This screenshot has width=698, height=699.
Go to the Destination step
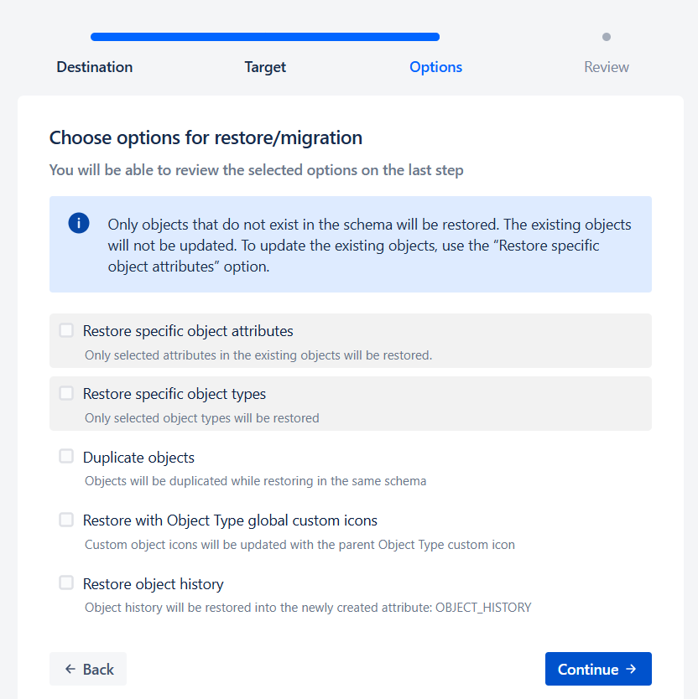[95, 67]
